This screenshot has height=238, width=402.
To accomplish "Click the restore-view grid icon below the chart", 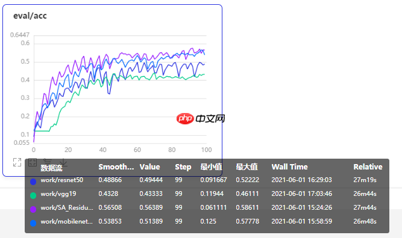I will 33,162.
